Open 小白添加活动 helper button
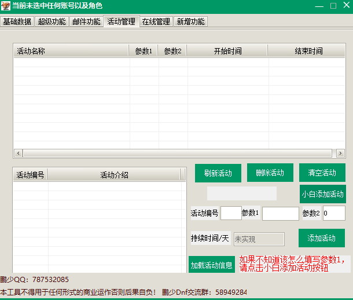Screen dimensions: 353x300 322,194
